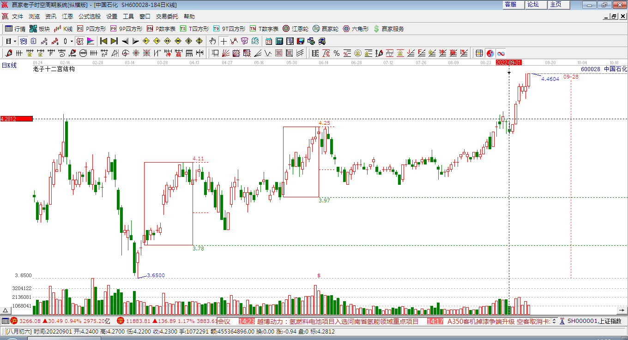Click the 600028 中国石化 stock label
Image resolution: width=628 pixels, height=340 pixels.
[x=604, y=69]
